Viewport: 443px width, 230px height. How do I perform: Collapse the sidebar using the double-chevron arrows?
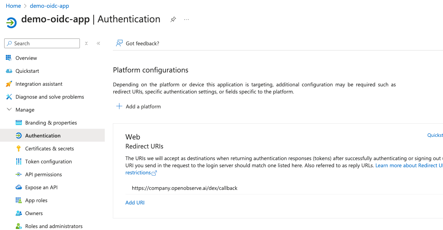coord(98,43)
